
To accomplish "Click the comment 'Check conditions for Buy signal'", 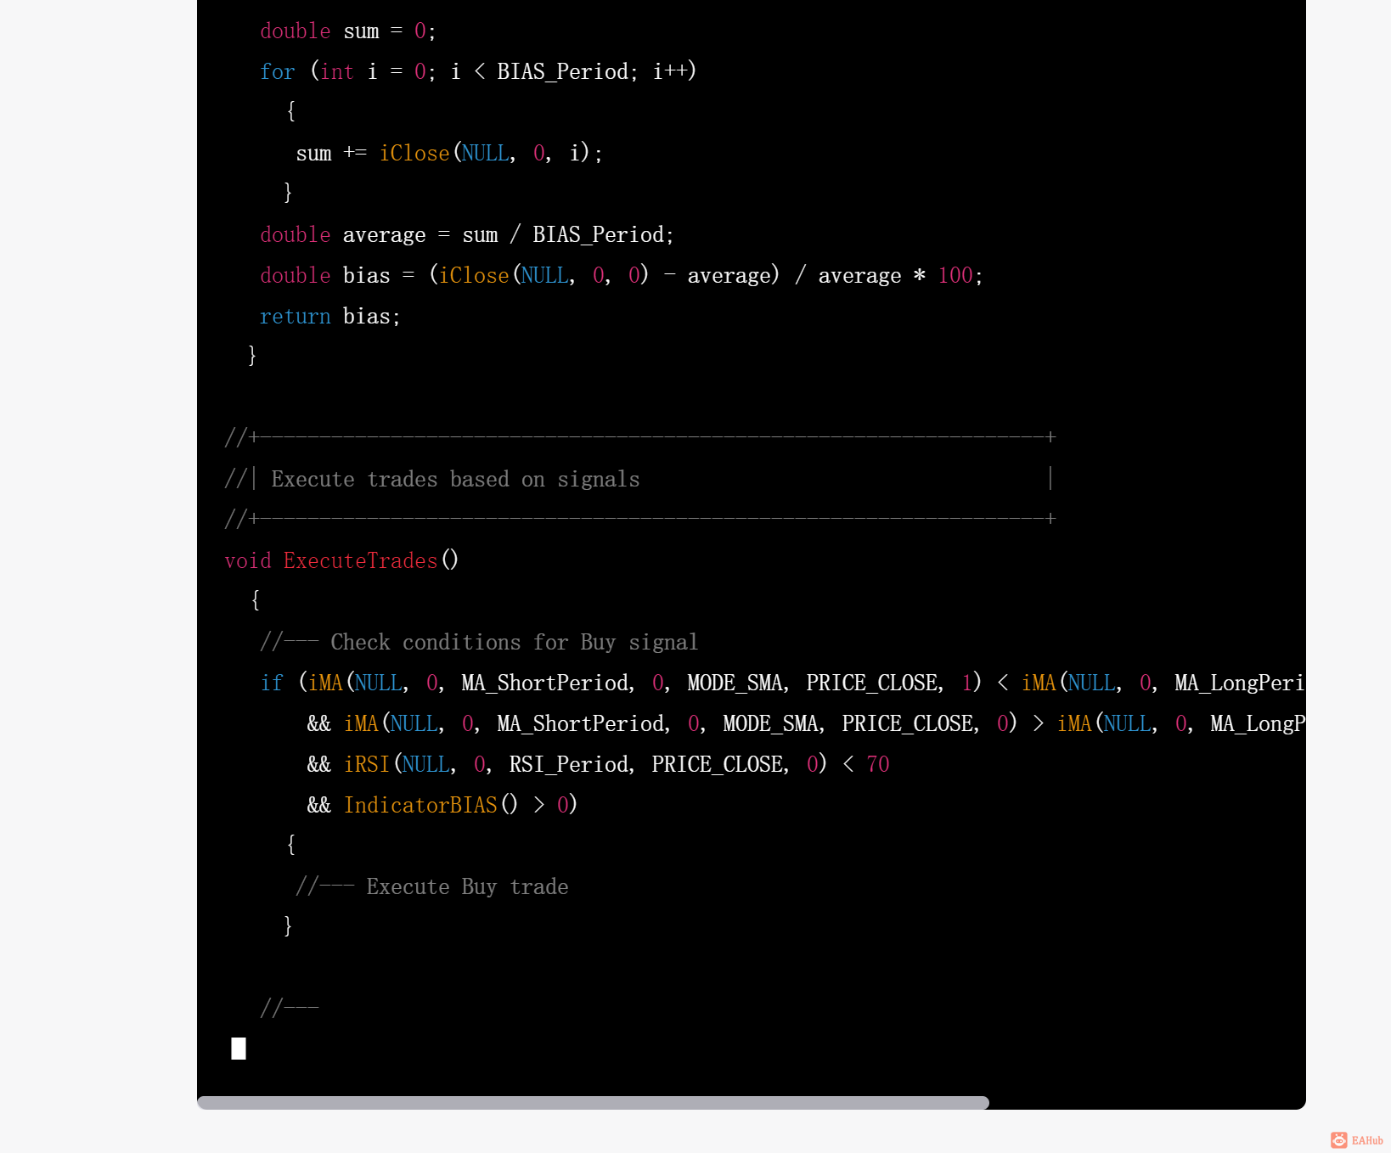I will pos(515,642).
